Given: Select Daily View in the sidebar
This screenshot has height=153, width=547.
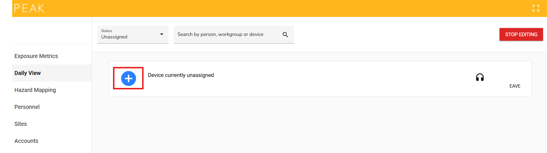Looking at the screenshot, I should click(52, 73).
